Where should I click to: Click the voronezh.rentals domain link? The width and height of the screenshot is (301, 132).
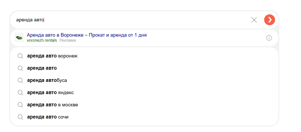tap(42, 40)
